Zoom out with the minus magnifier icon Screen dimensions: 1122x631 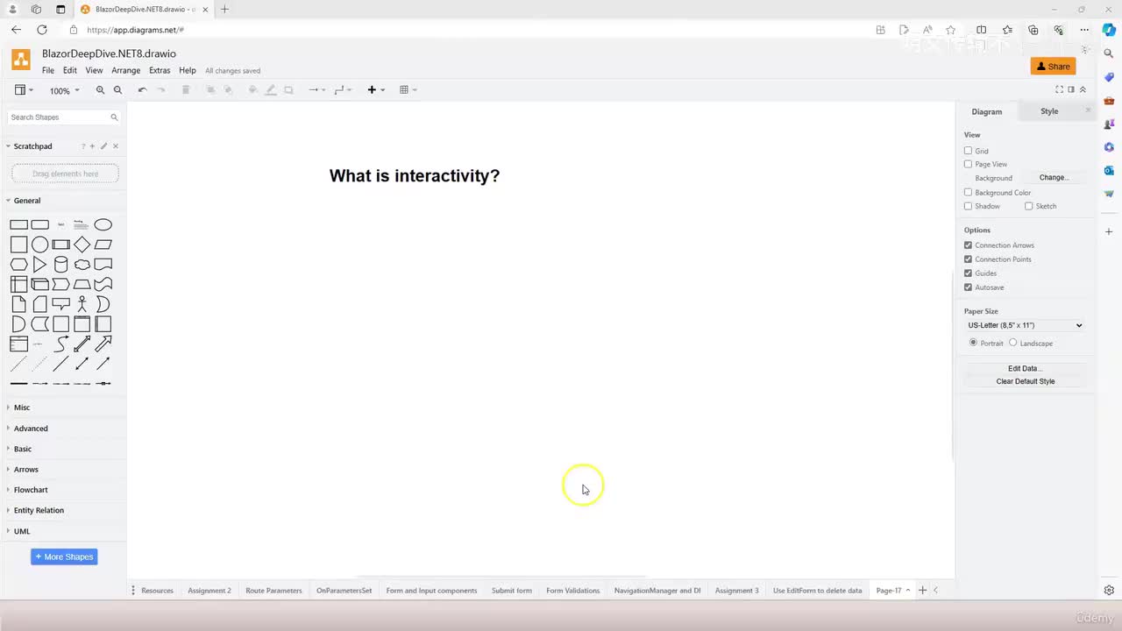point(117,90)
